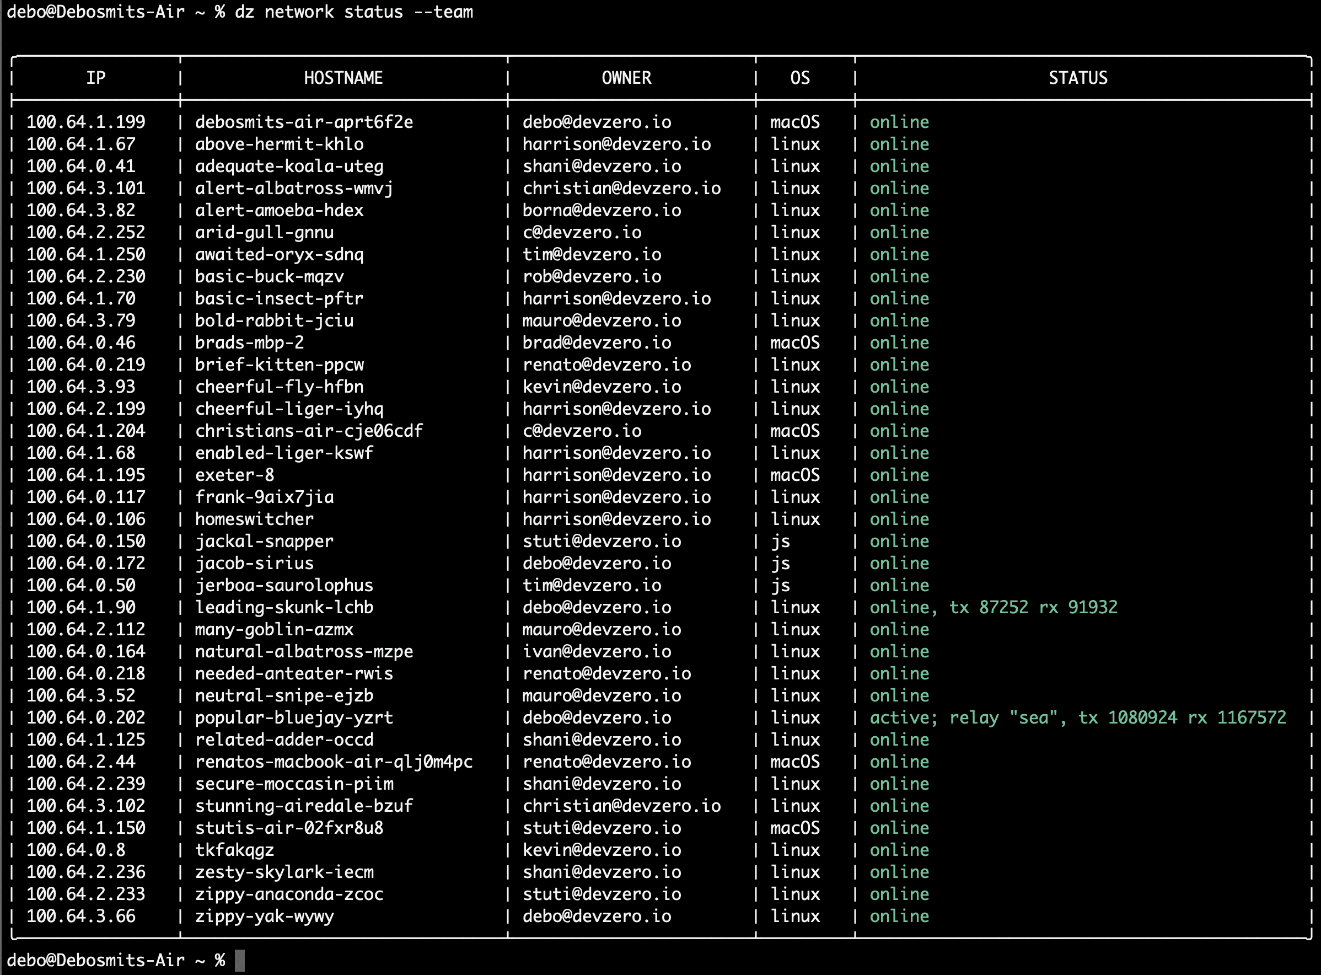
Task: Click IP address 100.64.1.199
Action: tap(85, 122)
